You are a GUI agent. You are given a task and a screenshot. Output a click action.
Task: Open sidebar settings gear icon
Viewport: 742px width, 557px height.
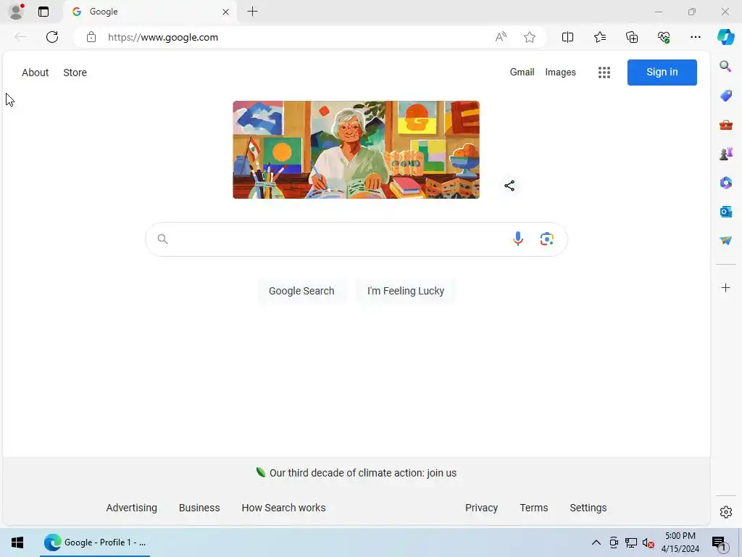click(x=725, y=512)
